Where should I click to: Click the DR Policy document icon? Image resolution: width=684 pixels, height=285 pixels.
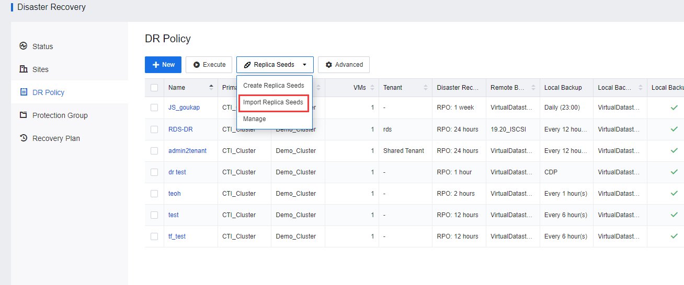[23, 92]
